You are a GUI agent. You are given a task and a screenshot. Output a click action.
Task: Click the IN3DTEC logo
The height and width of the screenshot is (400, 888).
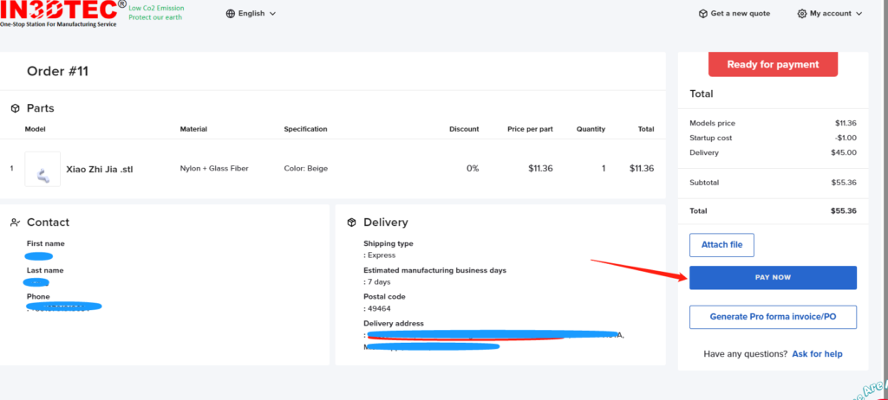pos(61,13)
